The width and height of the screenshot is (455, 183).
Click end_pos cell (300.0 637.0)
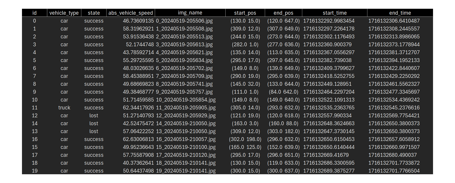284,171
